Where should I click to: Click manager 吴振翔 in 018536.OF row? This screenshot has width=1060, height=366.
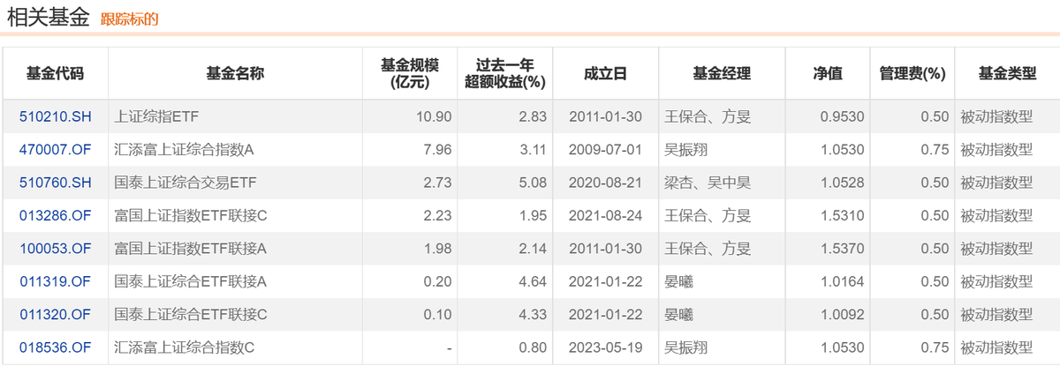[685, 348]
